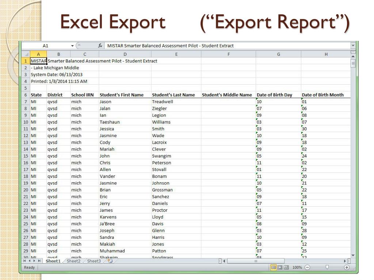
Task: Select column A header
Action: [x=38, y=54]
